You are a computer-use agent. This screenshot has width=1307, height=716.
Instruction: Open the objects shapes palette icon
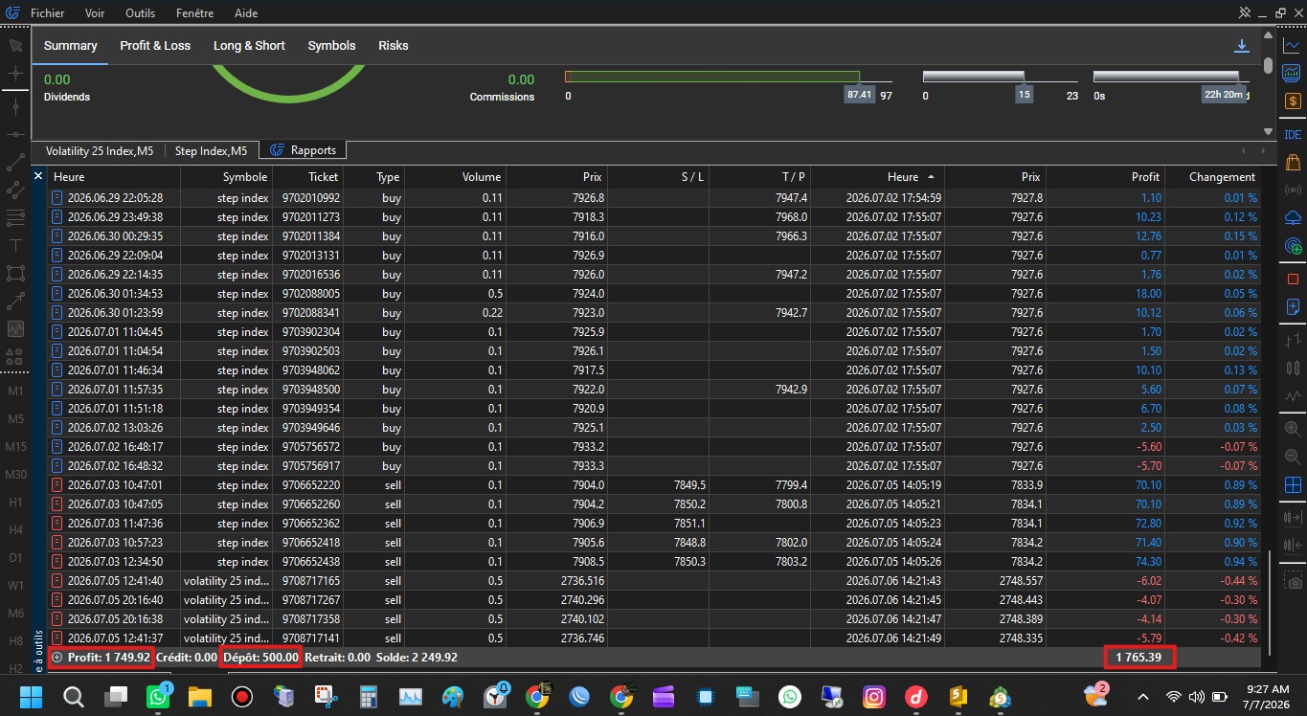click(15, 356)
